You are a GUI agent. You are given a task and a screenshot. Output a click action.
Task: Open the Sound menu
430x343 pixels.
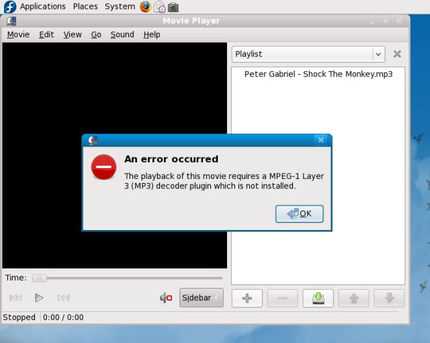(122, 34)
